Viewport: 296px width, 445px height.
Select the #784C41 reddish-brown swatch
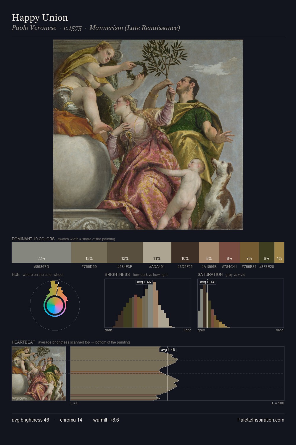(229, 252)
